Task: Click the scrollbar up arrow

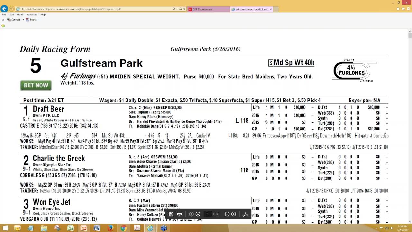Action: coord(410,30)
